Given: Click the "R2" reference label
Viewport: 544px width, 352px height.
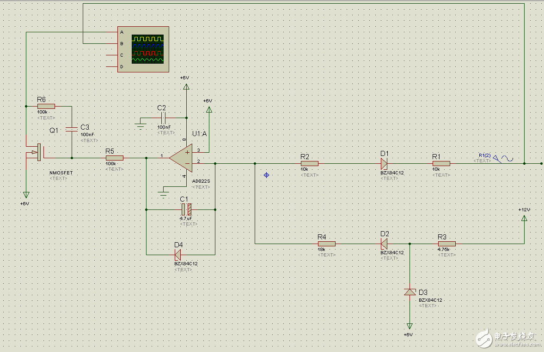Looking at the screenshot, I should 305,156.
